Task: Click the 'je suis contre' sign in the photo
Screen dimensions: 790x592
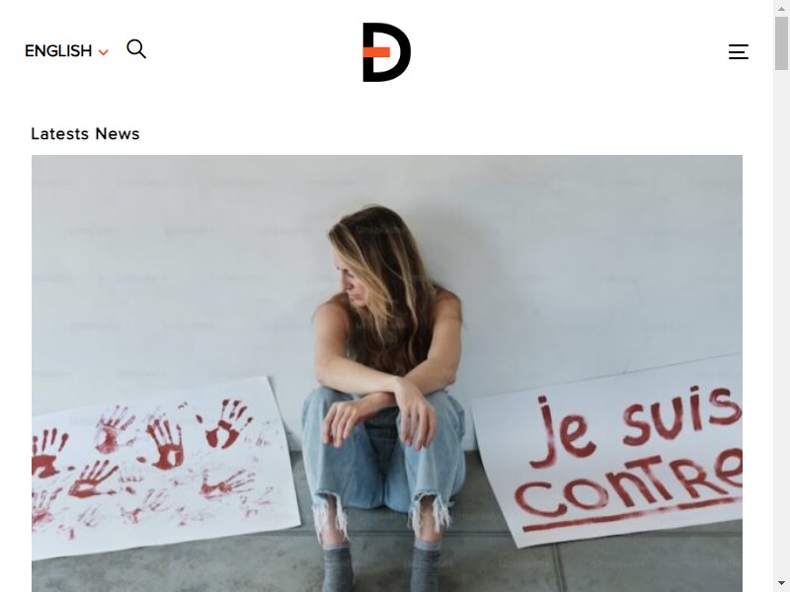Action: 609,451
